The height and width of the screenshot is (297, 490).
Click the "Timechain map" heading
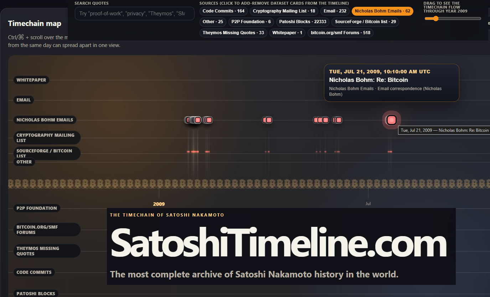tap(35, 24)
